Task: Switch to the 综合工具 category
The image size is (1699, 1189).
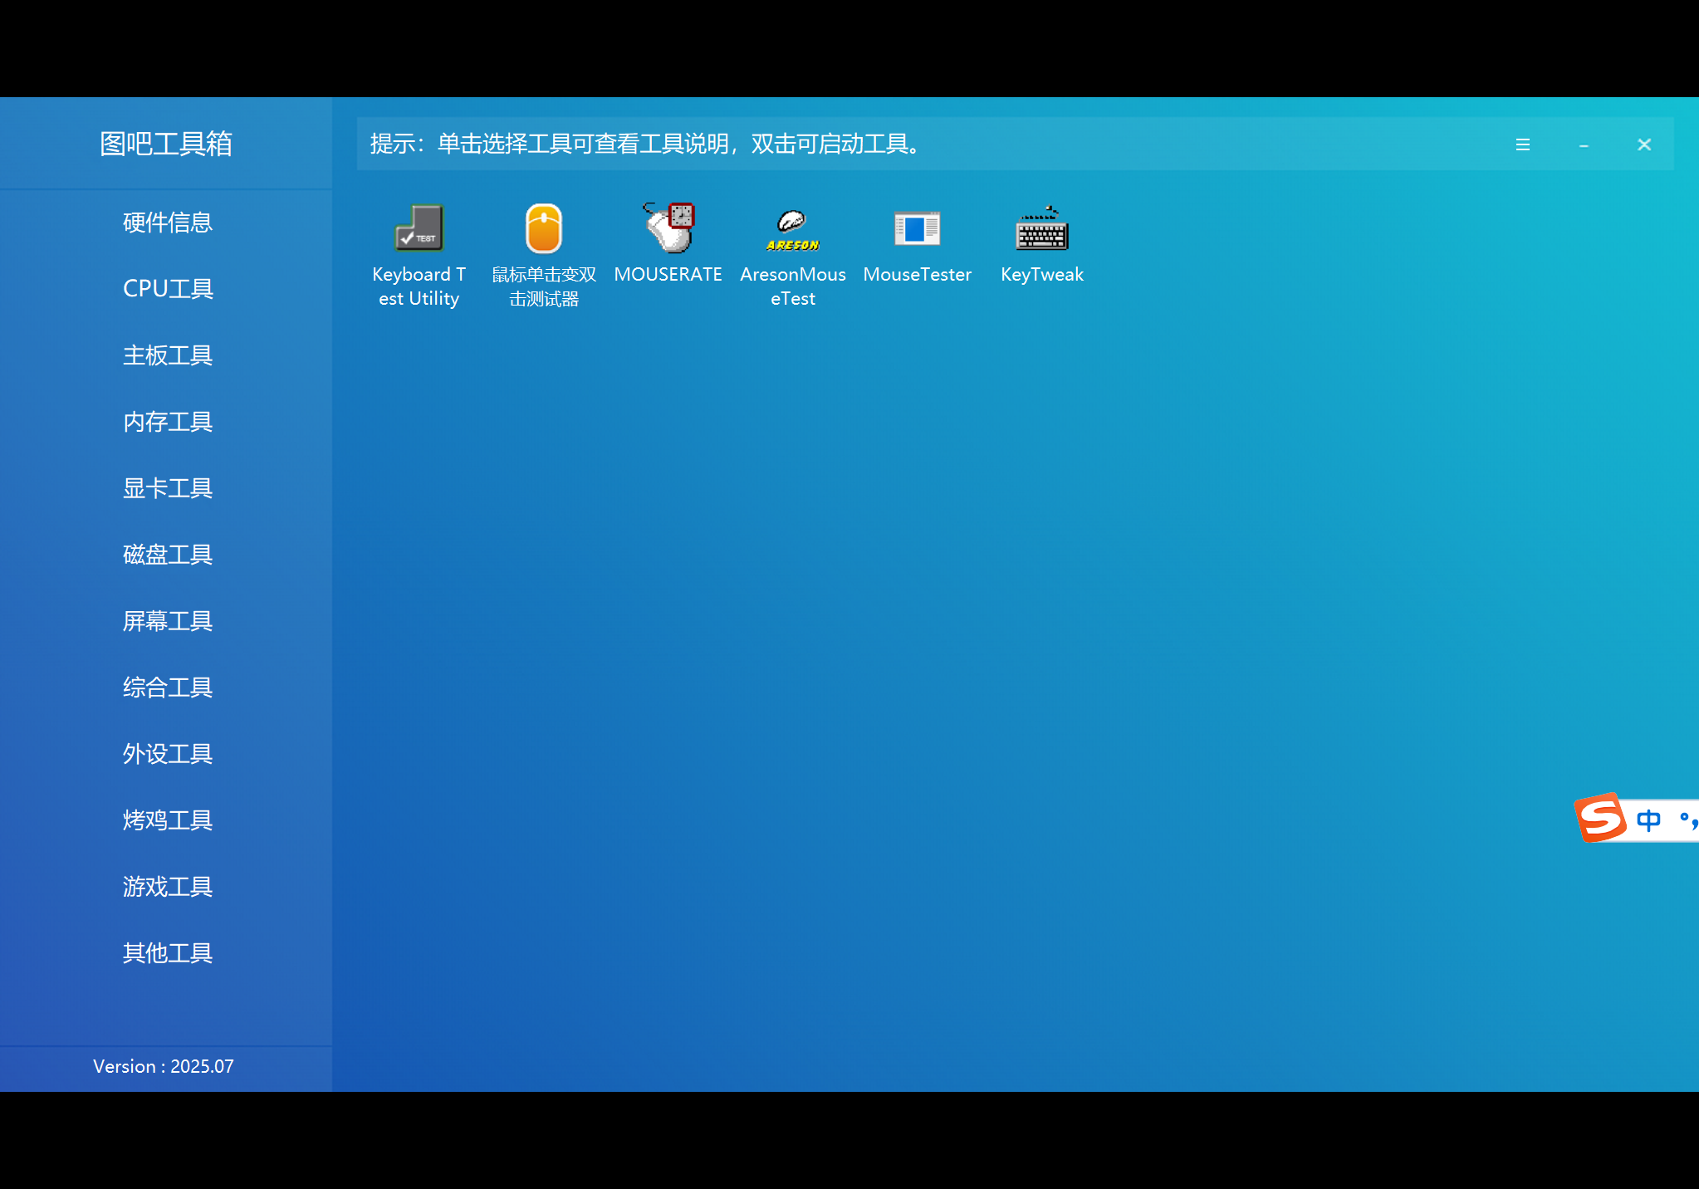Action: (x=168, y=687)
